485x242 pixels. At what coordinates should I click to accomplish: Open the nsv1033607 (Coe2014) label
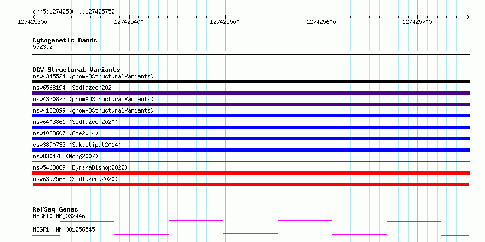point(65,133)
